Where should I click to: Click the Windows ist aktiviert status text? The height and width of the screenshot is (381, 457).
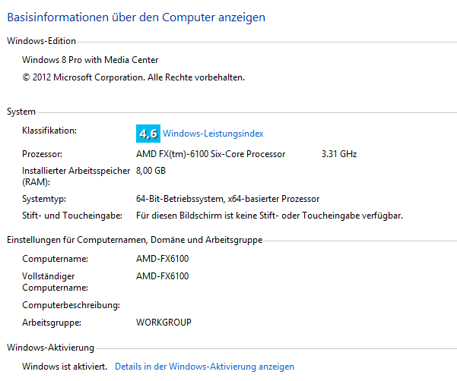[x=65, y=367]
